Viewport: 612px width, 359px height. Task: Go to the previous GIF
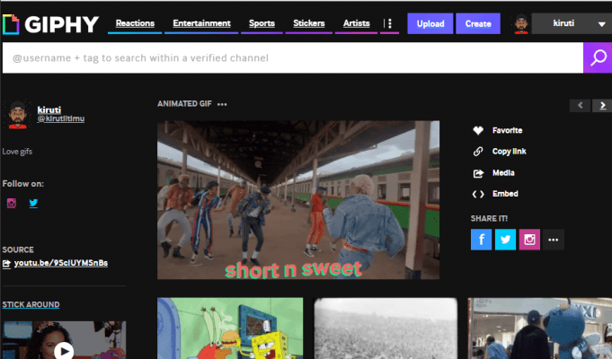click(x=580, y=105)
